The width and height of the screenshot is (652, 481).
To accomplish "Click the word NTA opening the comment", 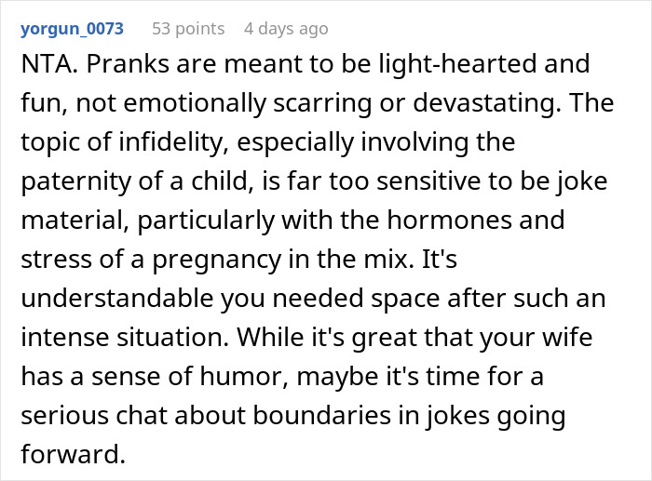I will [47, 64].
